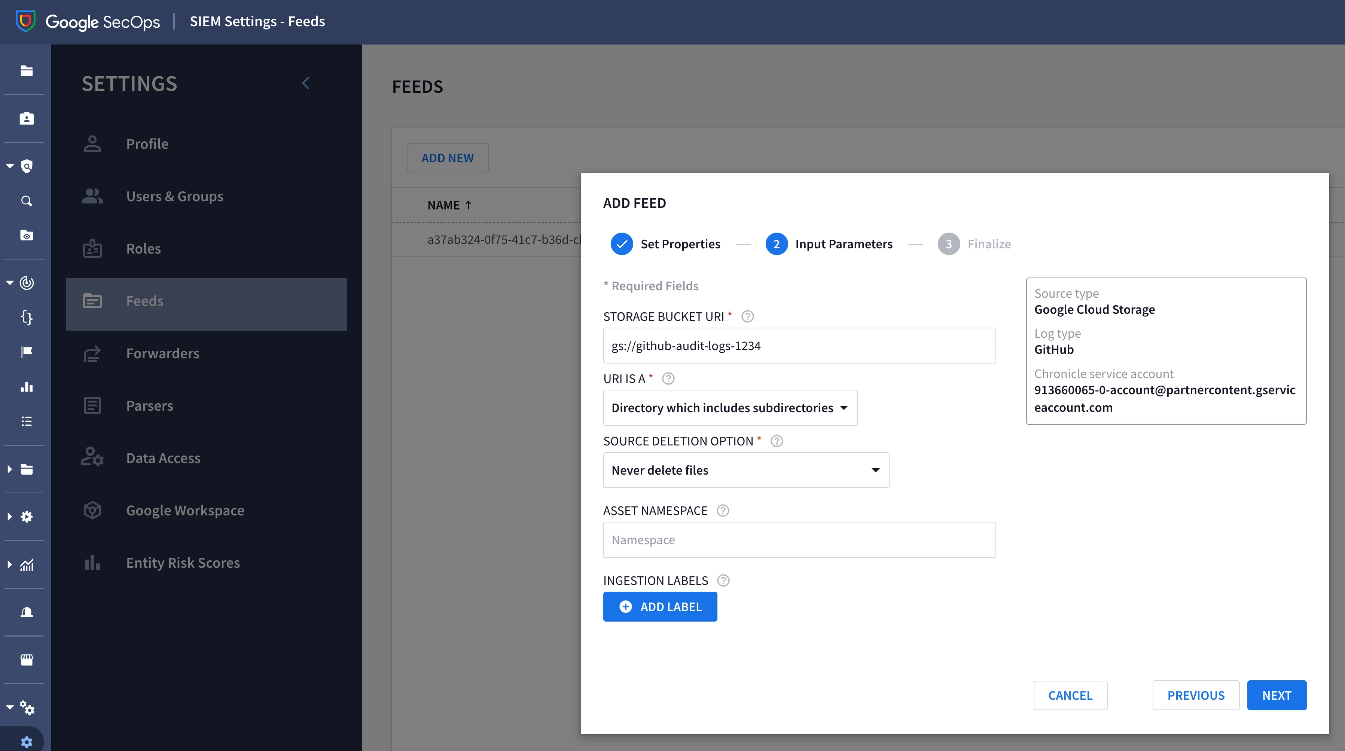Open the cases folder icon in left rail
This screenshot has height=751, width=1345.
[x=27, y=71]
